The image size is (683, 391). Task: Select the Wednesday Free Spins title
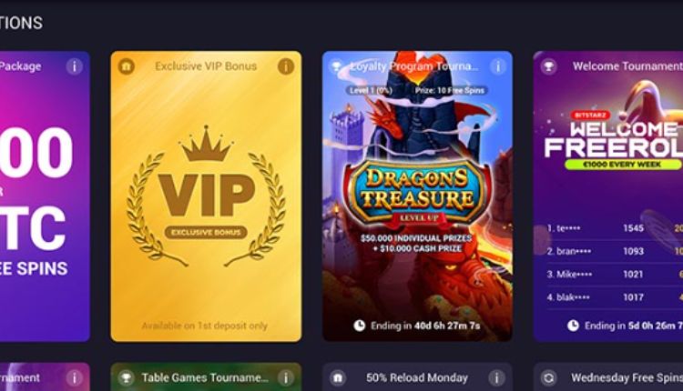click(x=627, y=377)
